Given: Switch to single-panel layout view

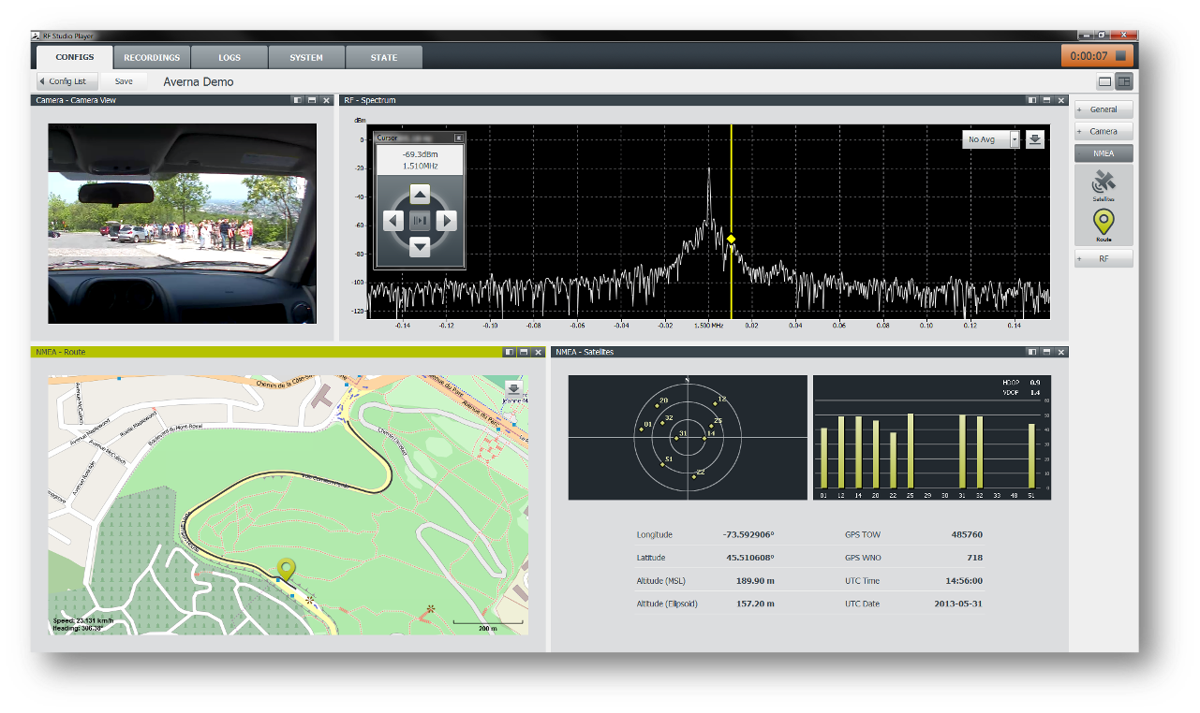Looking at the screenshot, I should [1104, 81].
